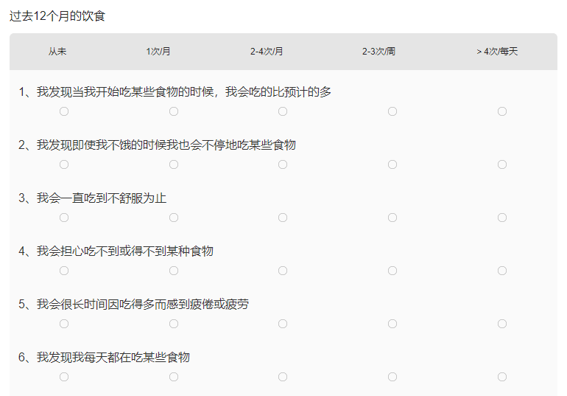Choose '2-3次/周' for question 2
The image size is (567, 396).
[x=392, y=164]
